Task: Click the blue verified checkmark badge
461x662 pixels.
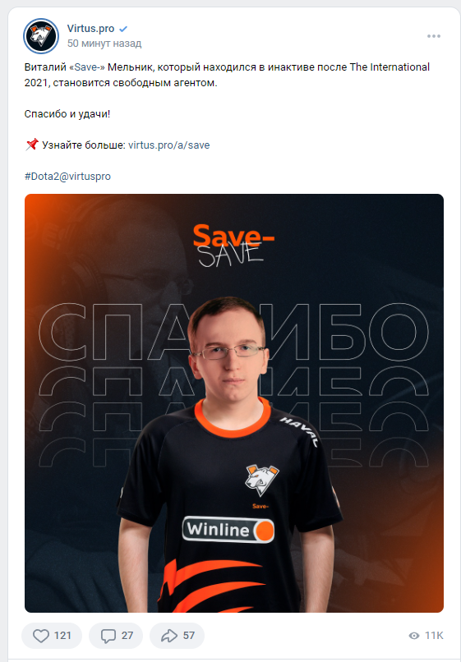Action: point(123,29)
